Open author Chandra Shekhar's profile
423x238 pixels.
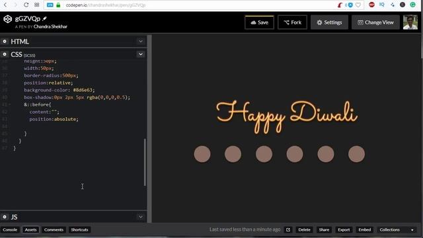click(x=50, y=26)
